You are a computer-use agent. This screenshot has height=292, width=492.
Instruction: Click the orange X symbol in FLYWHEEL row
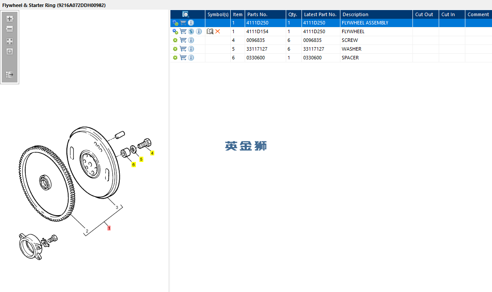pyautogui.click(x=218, y=31)
